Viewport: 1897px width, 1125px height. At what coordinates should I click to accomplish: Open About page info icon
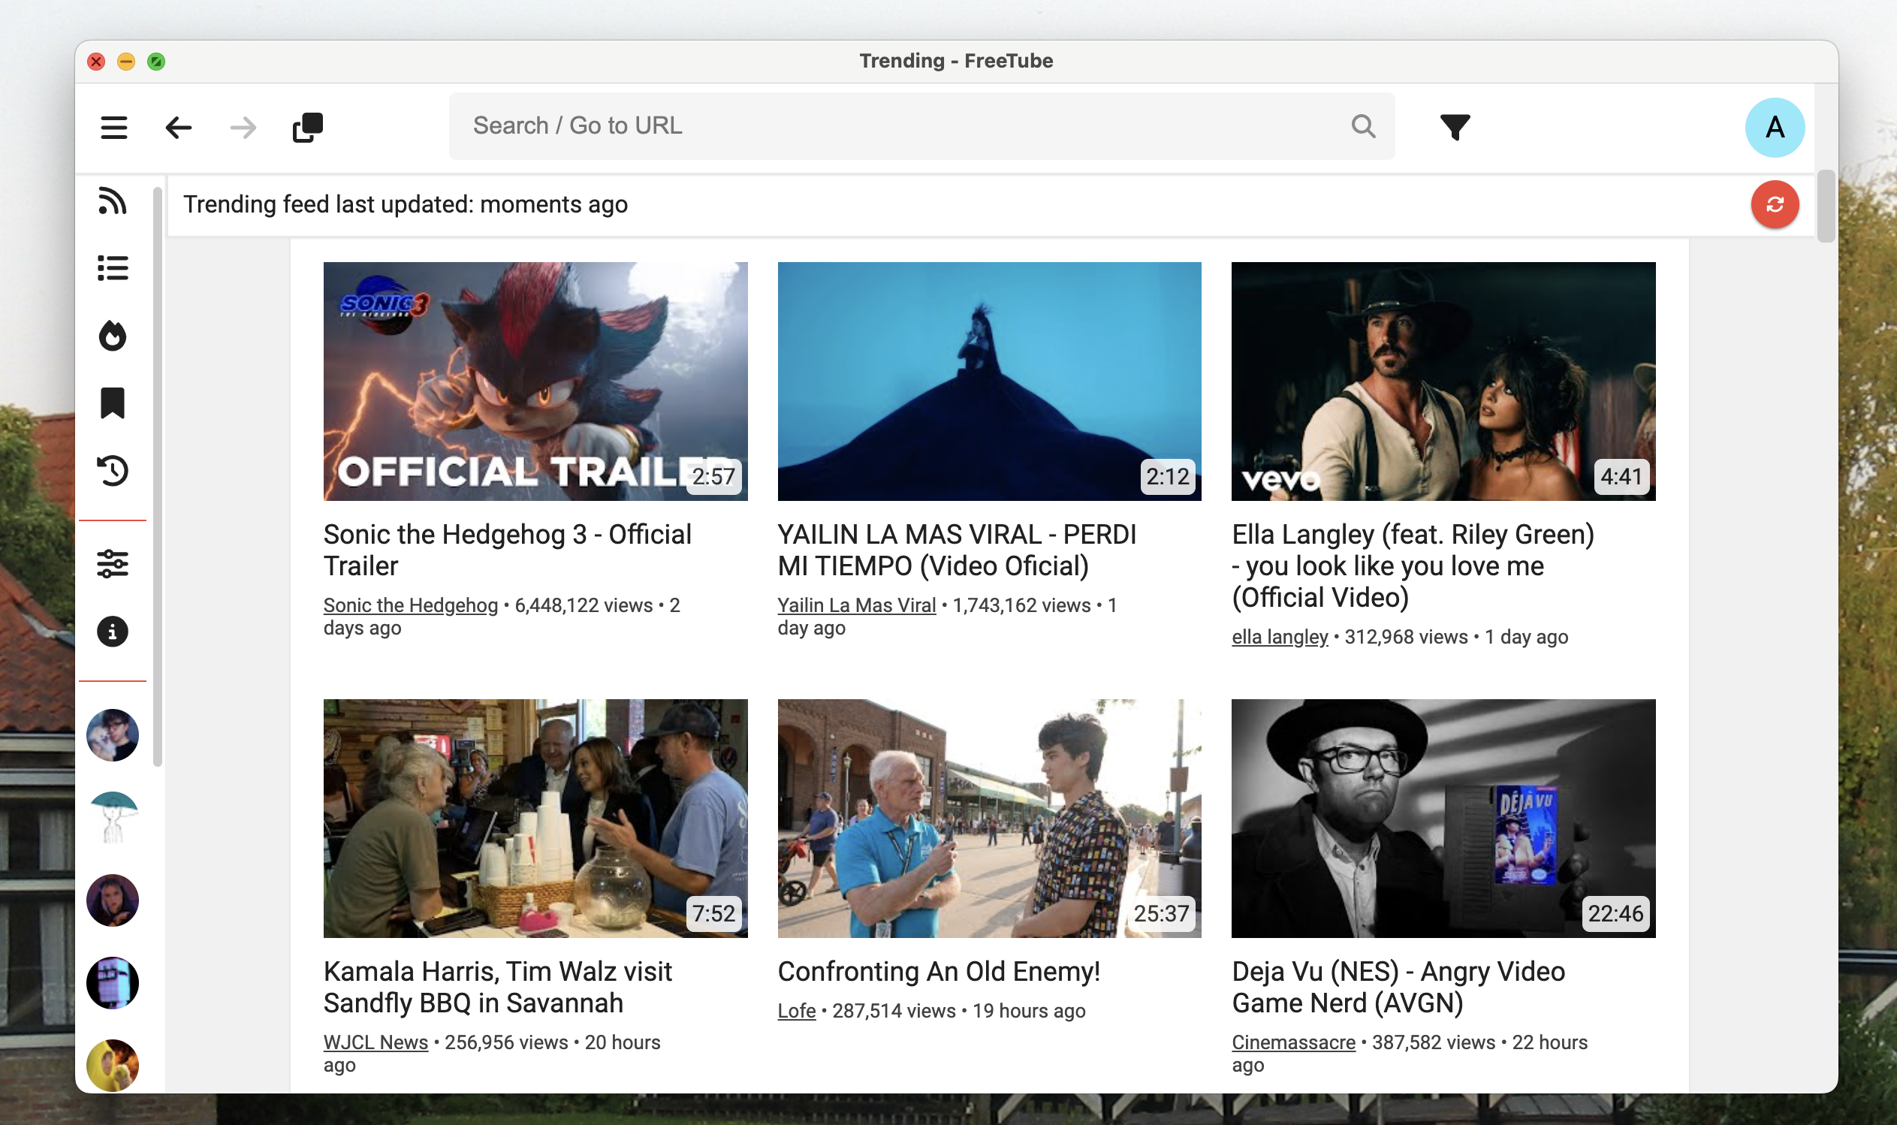(x=112, y=631)
